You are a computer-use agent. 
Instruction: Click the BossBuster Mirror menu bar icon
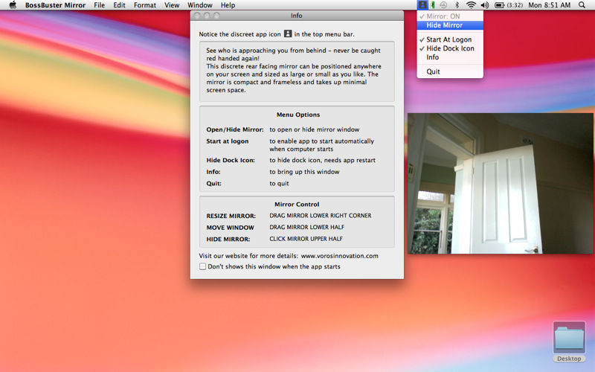[x=422, y=5]
